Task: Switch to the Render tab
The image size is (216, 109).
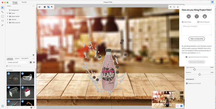Action: pos(24,2)
